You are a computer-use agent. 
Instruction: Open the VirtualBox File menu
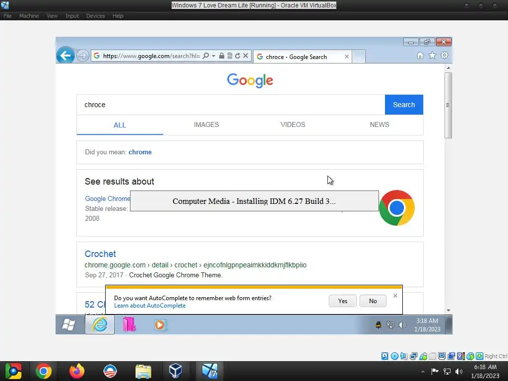pyautogui.click(x=7, y=16)
